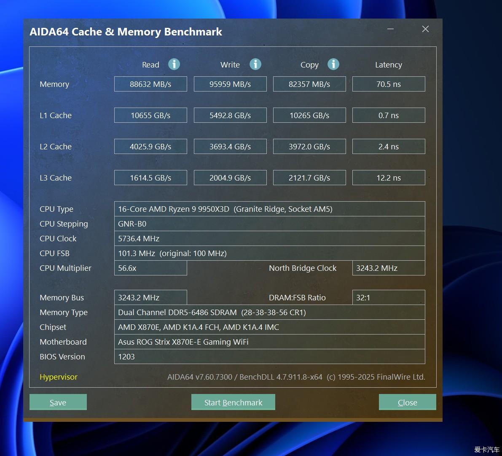Save the benchmark results
Screen dimensions: 502x456
pyautogui.click(x=58, y=402)
